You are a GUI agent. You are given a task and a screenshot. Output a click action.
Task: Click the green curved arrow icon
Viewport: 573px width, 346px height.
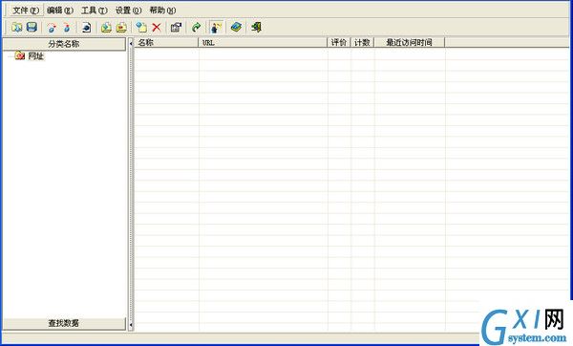pos(196,27)
